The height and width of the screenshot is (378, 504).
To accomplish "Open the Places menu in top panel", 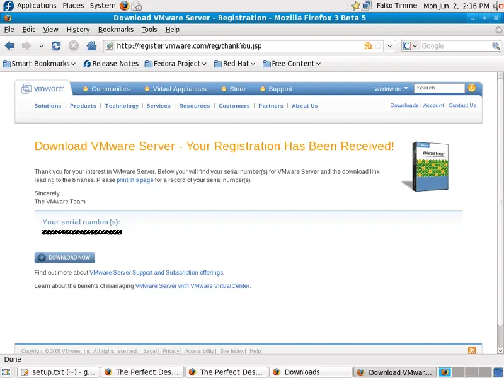I will pyautogui.click(x=73, y=6).
